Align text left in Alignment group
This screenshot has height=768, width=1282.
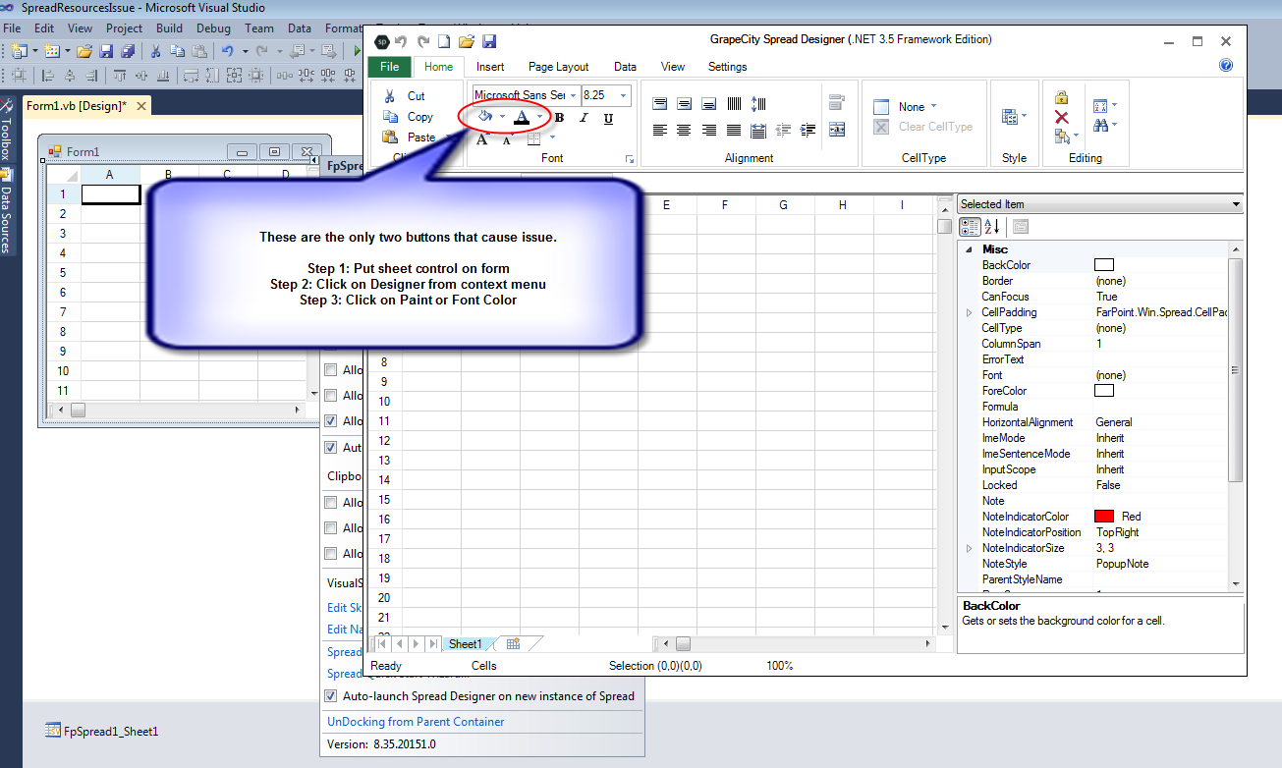click(x=659, y=130)
